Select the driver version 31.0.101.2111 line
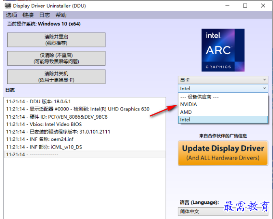Viewport: 273px width, 219px height. click(x=84, y=132)
